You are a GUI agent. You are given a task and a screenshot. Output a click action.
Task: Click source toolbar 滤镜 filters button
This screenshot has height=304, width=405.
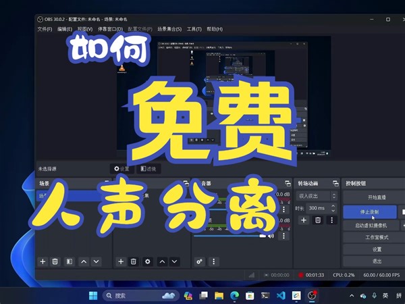click(x=148, y=169)
